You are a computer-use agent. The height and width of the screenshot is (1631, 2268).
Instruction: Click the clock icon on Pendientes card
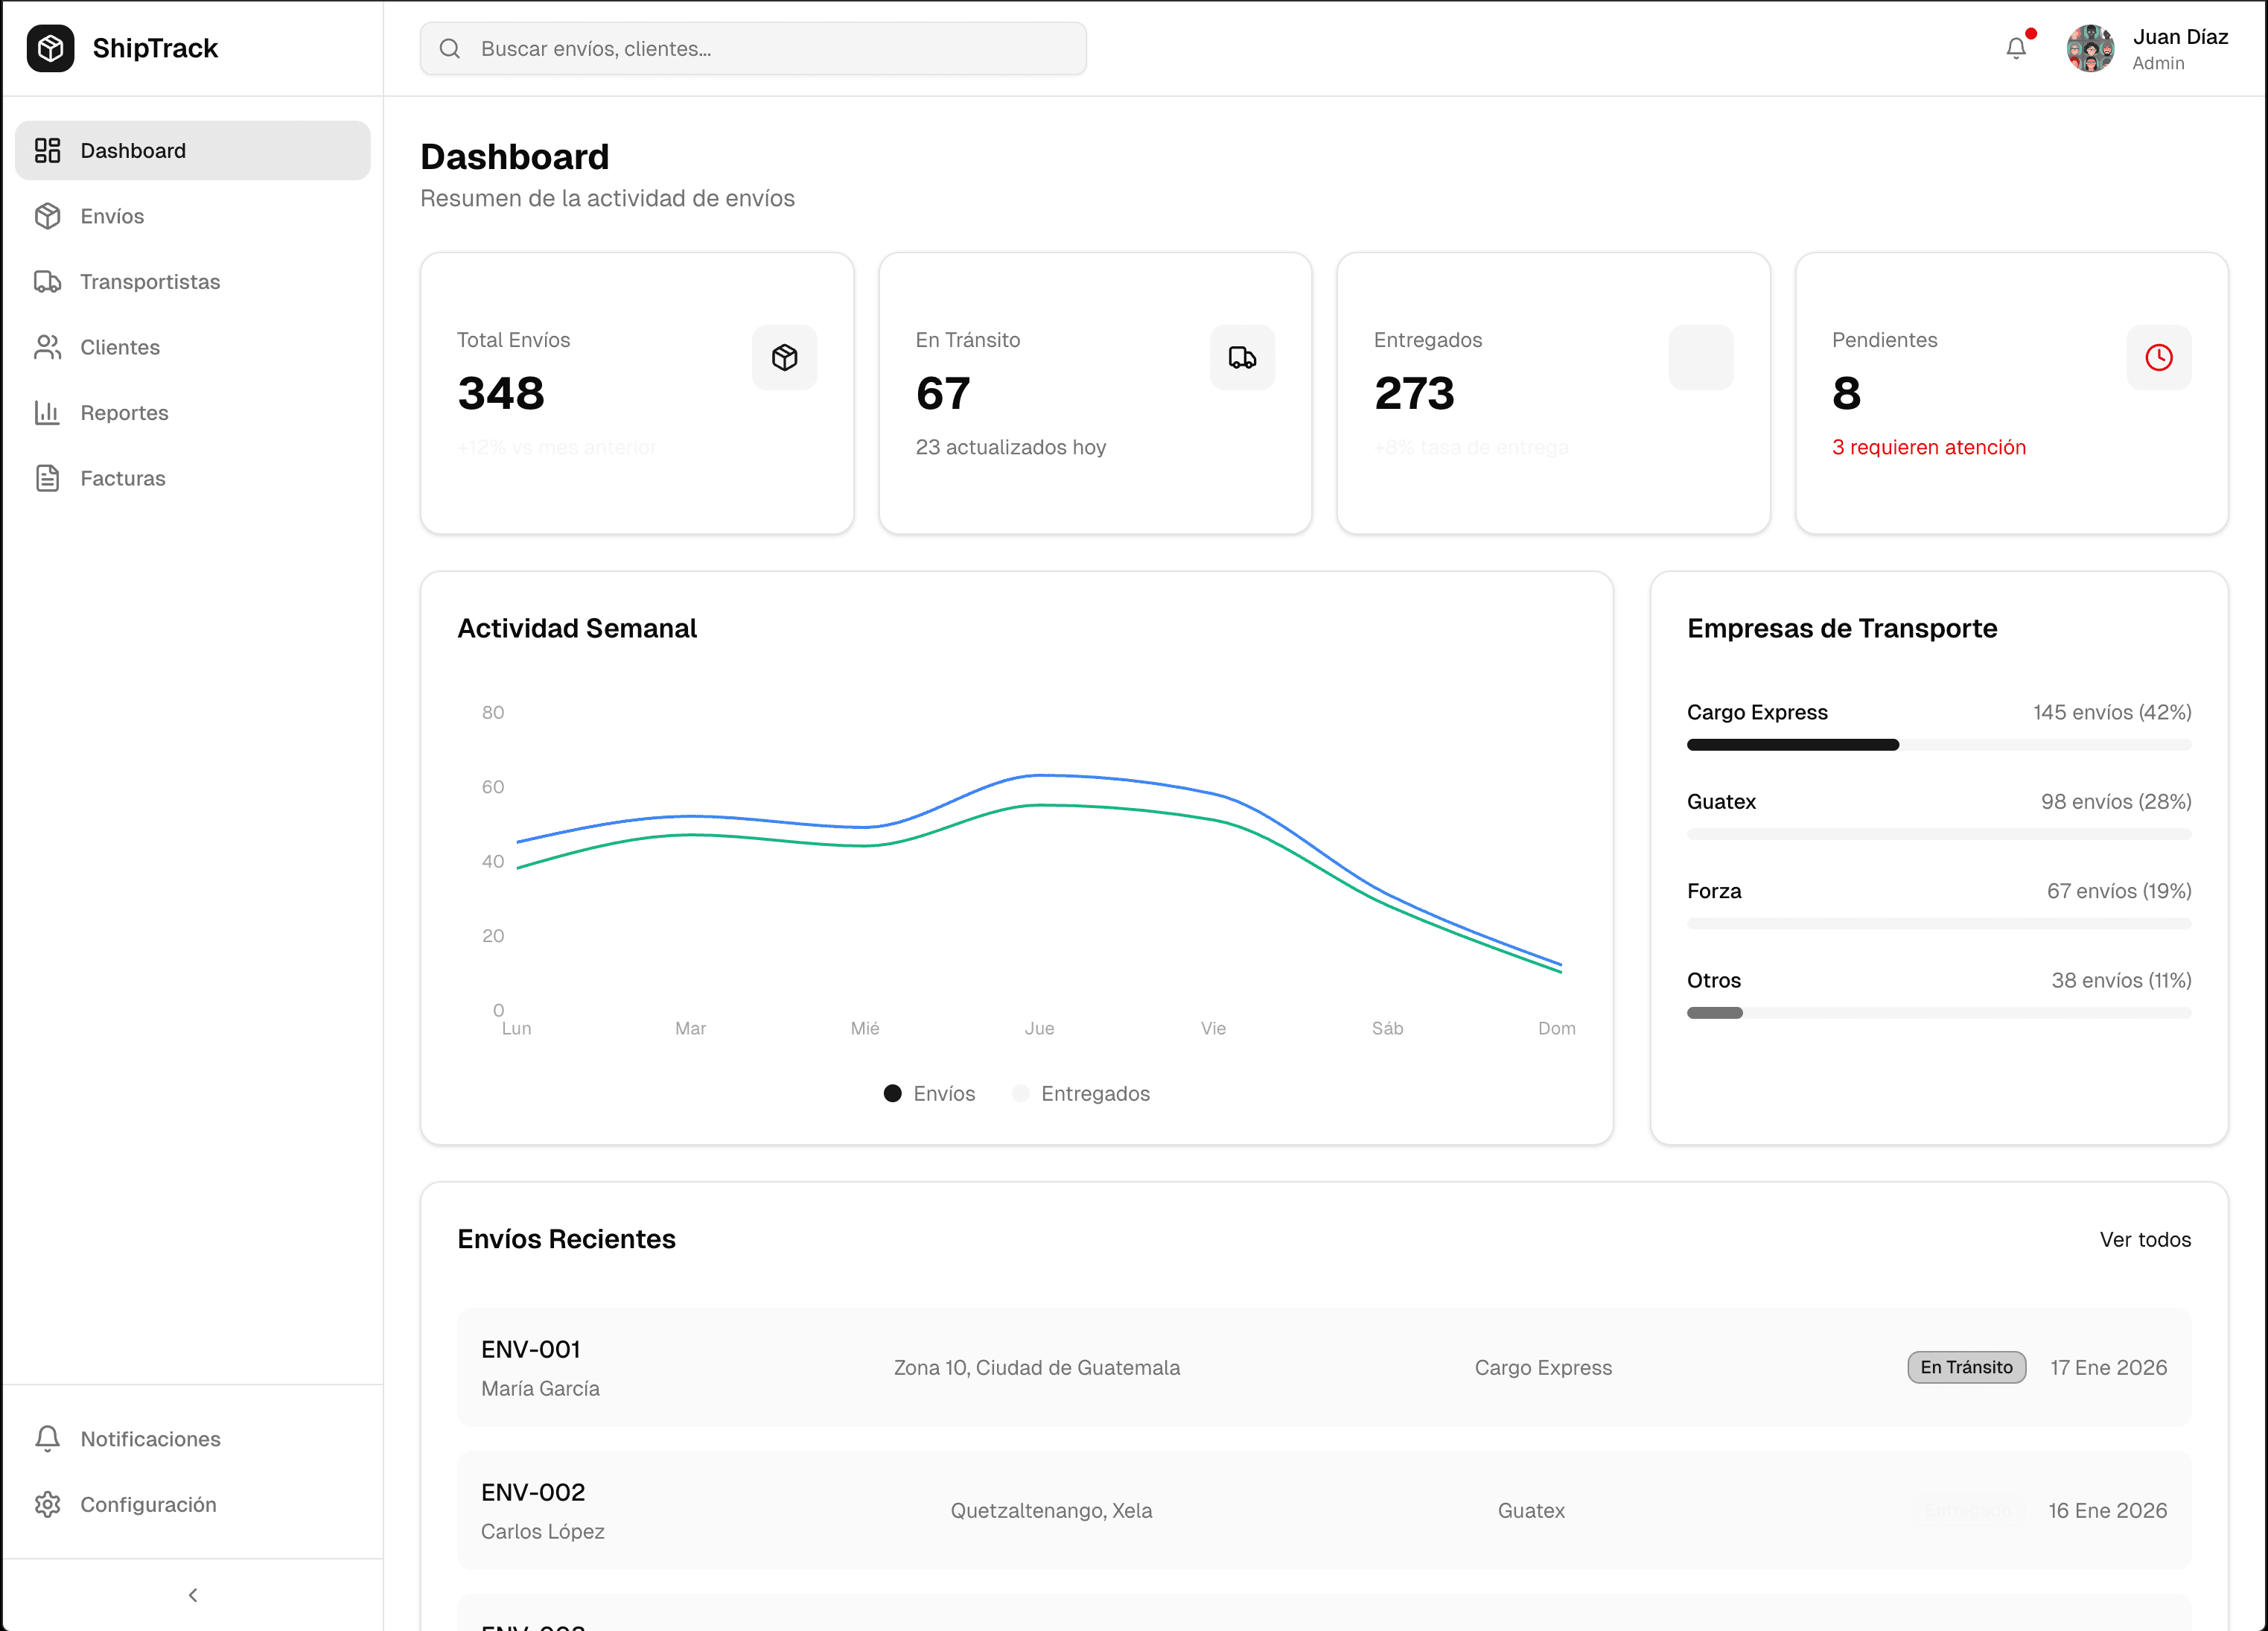pyautogui.click(x=2159, y=357)
